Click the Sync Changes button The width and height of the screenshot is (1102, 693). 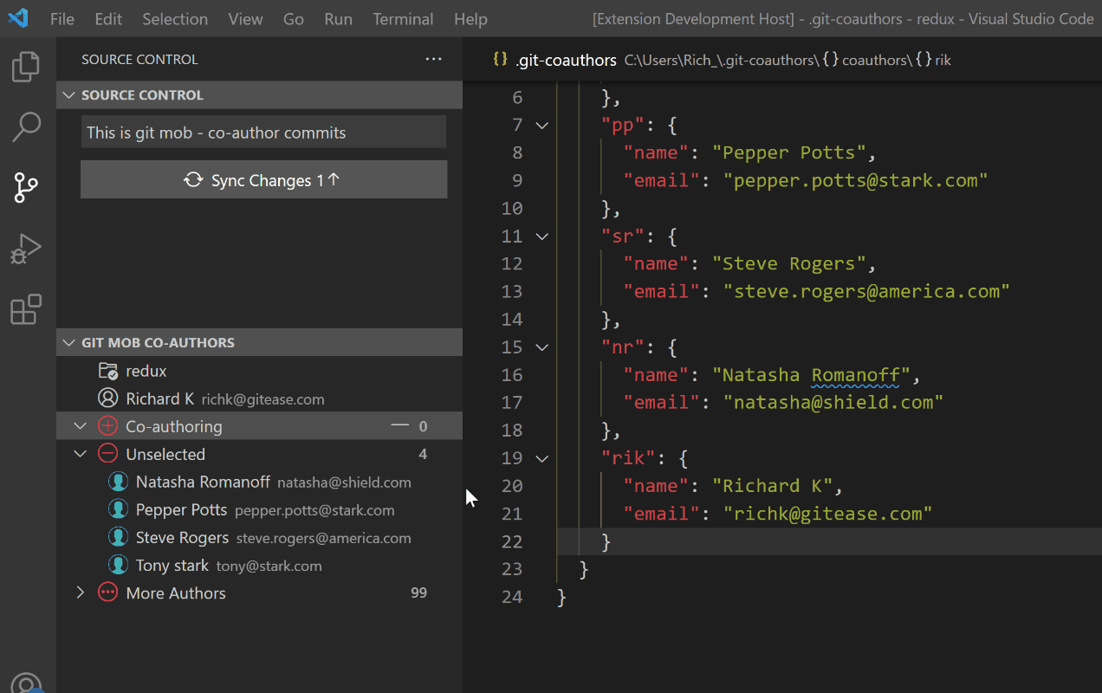263,179
